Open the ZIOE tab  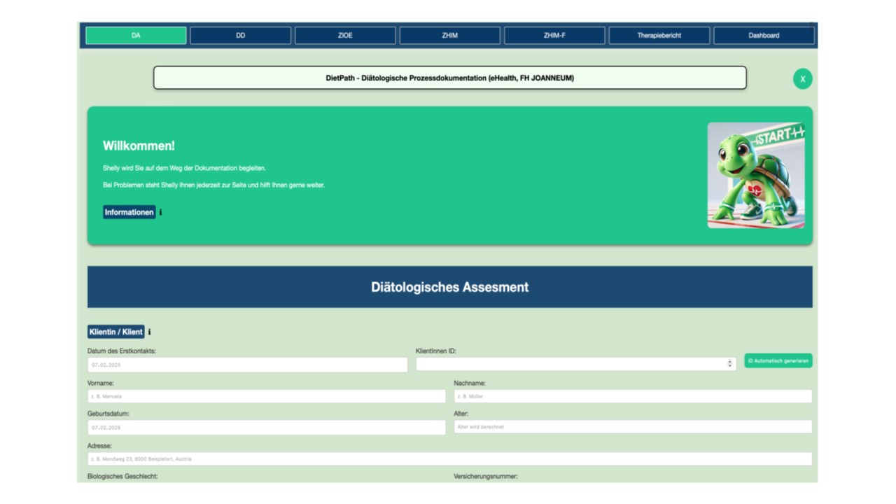(345, 36)
